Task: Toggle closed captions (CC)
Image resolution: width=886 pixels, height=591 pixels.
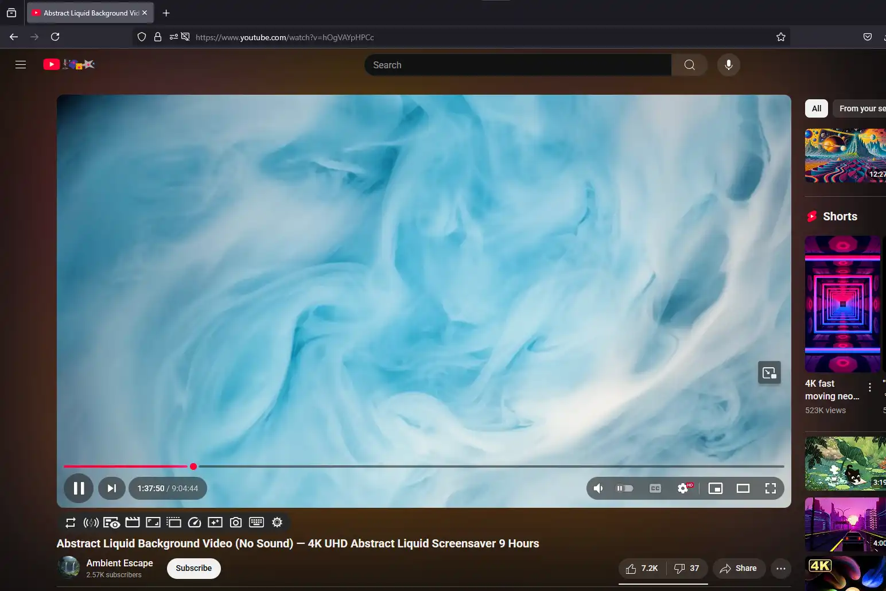Action: coord(655,488)
